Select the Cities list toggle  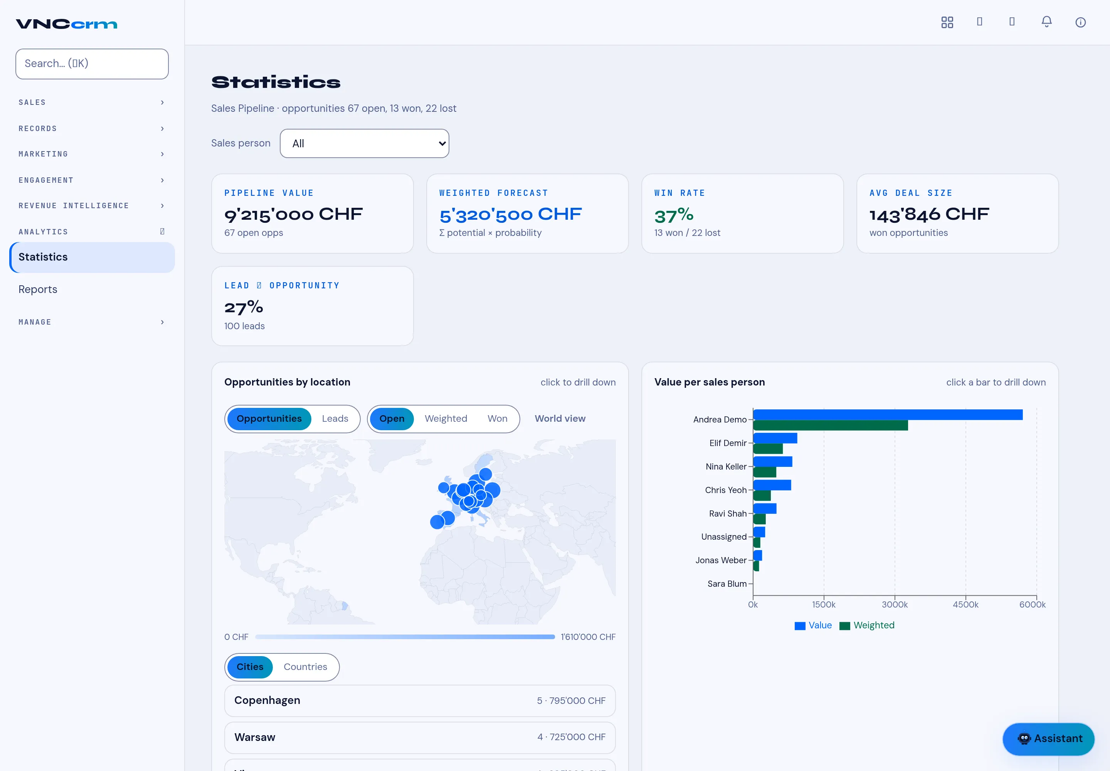click(x=250, y=667)
